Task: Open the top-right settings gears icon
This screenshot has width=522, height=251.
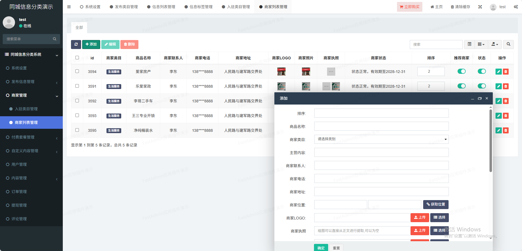Action: click(515, 7)
